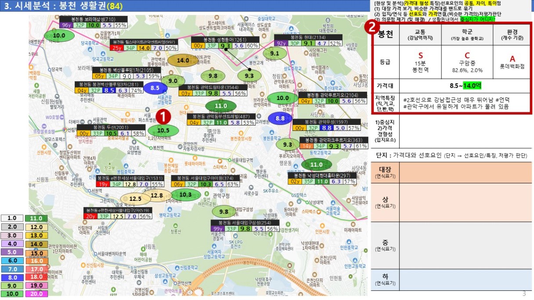Select the 교통 (강남역까지) column header
Image resolution: width=534 pixels, height=300 pixels.
tap(420, 35)
